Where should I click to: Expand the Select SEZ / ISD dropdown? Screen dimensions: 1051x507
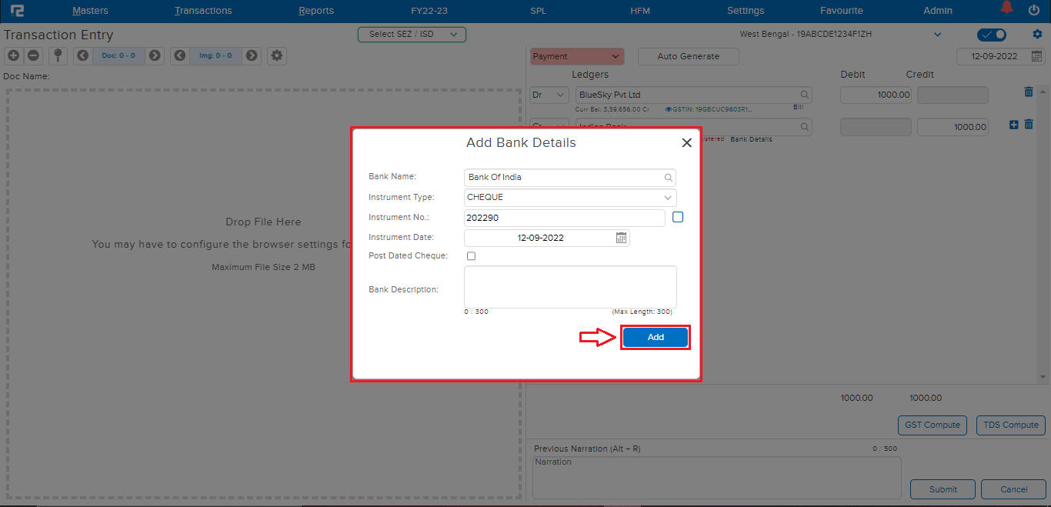[x=412, y=34]
